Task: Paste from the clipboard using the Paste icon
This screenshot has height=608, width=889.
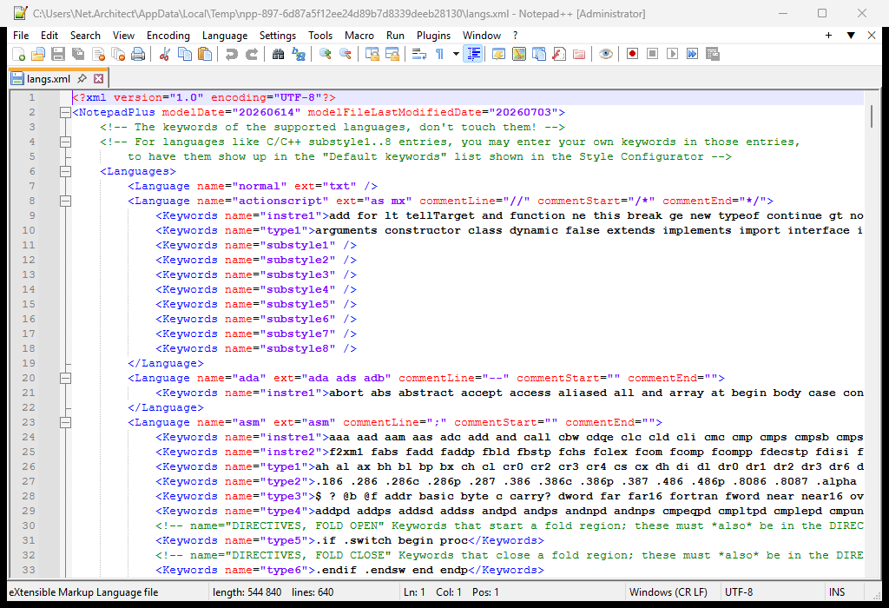Action: coord(205,54)
